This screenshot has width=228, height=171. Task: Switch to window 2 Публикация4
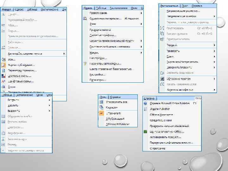tap(115, 119)
